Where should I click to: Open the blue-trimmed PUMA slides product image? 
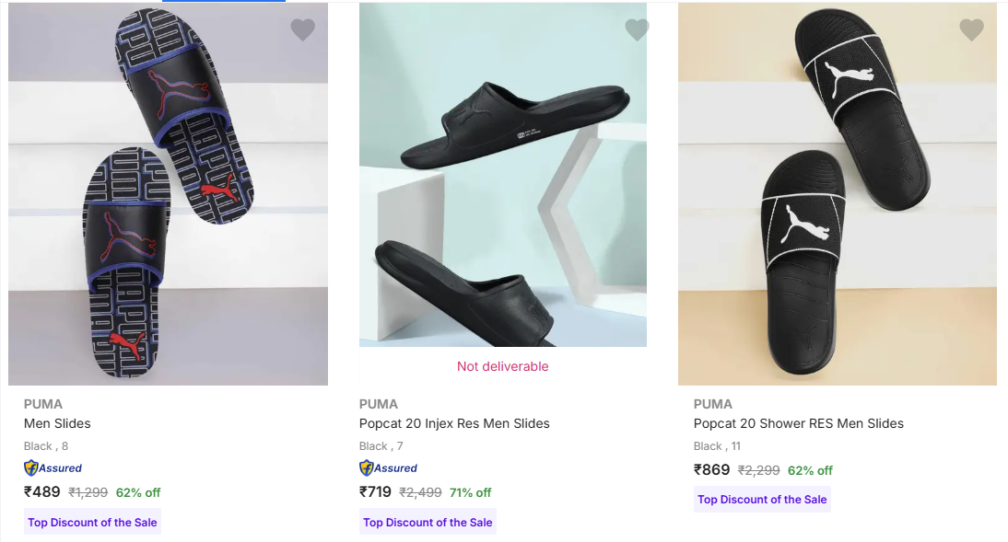168,193
